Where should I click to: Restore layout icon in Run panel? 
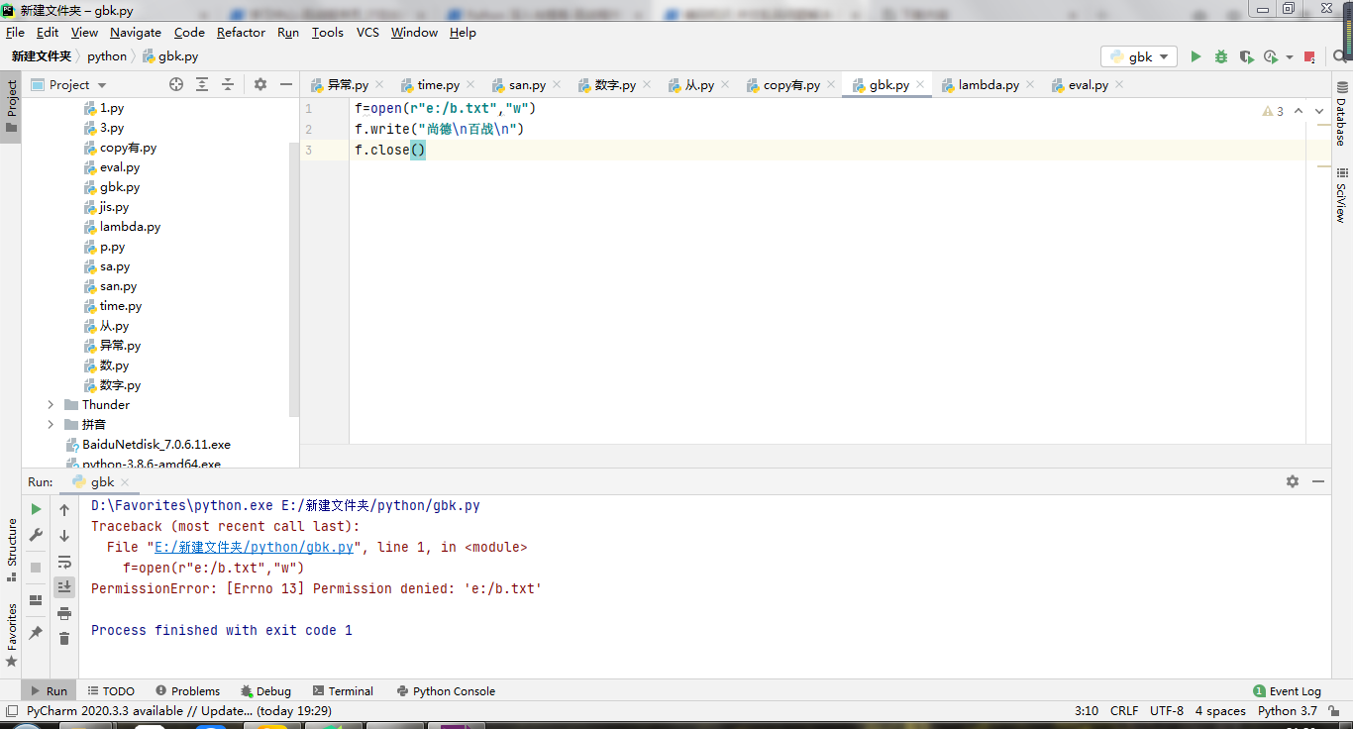(36, 600)
